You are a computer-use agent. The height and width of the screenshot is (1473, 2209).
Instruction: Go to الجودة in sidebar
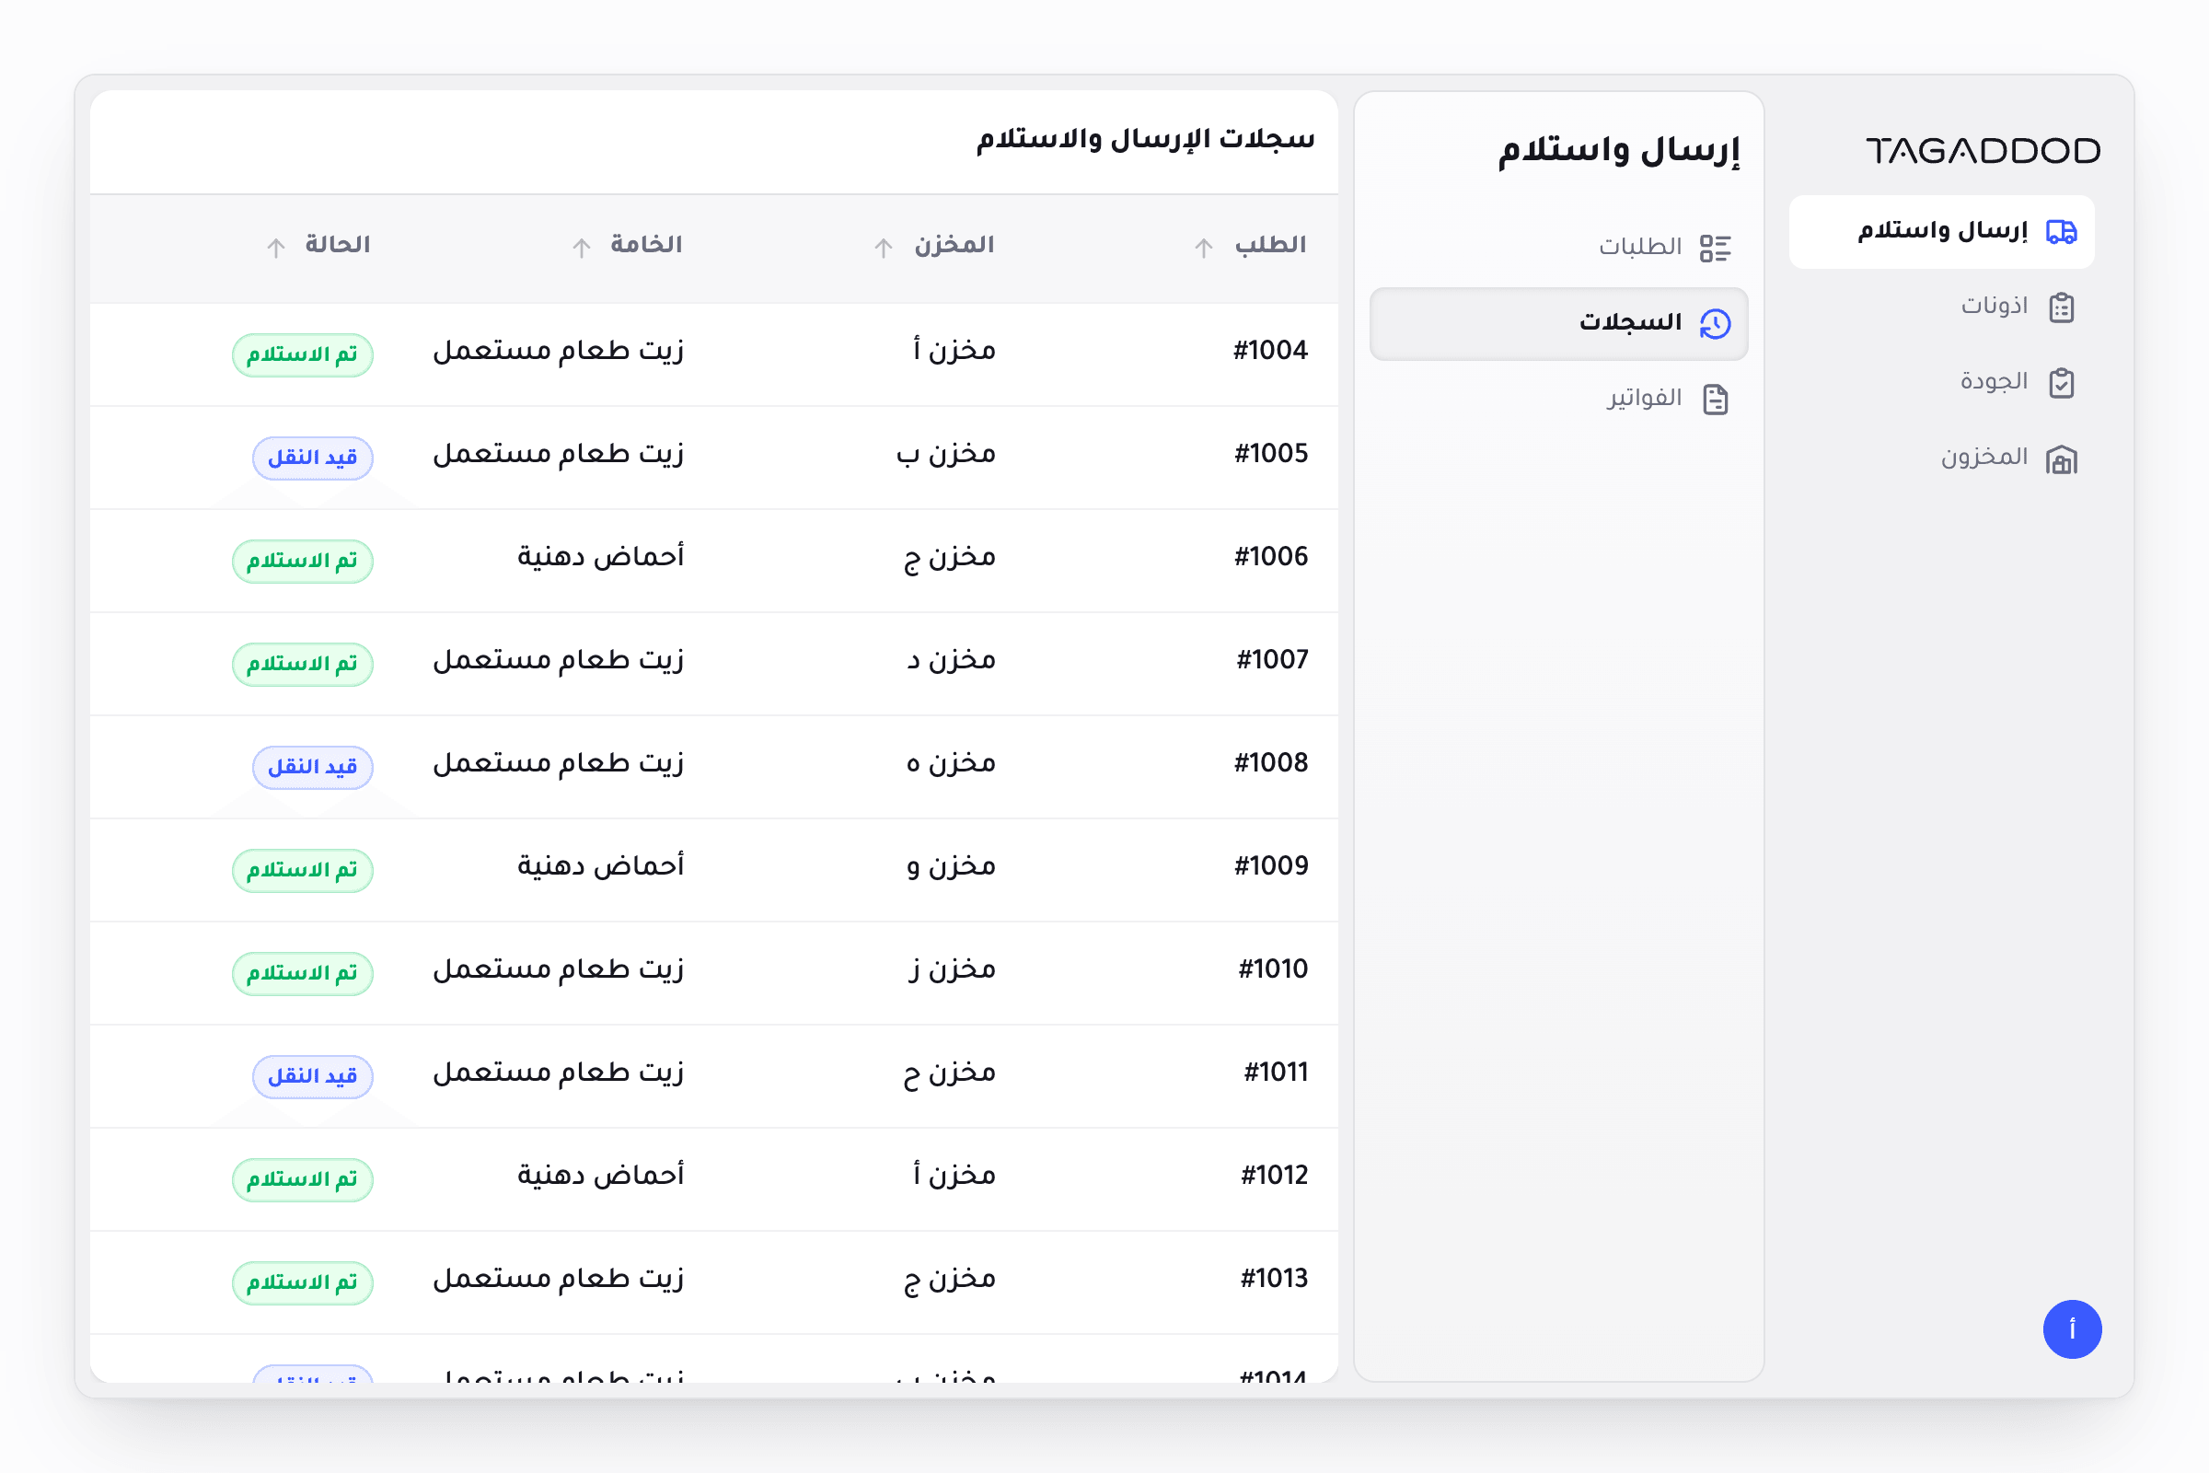(x=1941, y=382)
